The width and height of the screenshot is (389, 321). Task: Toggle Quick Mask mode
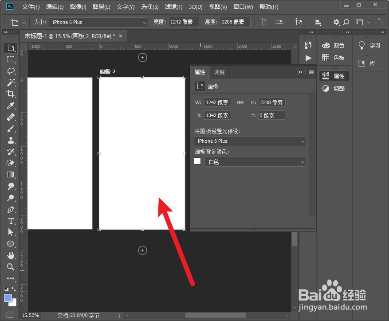coord(10,314)
